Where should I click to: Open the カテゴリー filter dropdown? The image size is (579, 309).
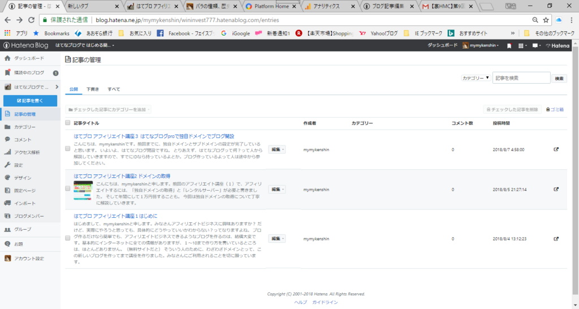click(x=476, y=78)
